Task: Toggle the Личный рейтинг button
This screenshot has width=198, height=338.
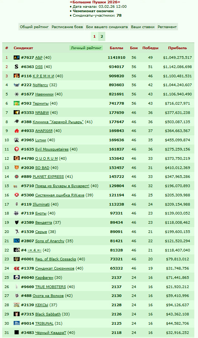Action: pyautogui.click(x=86, y=48)
